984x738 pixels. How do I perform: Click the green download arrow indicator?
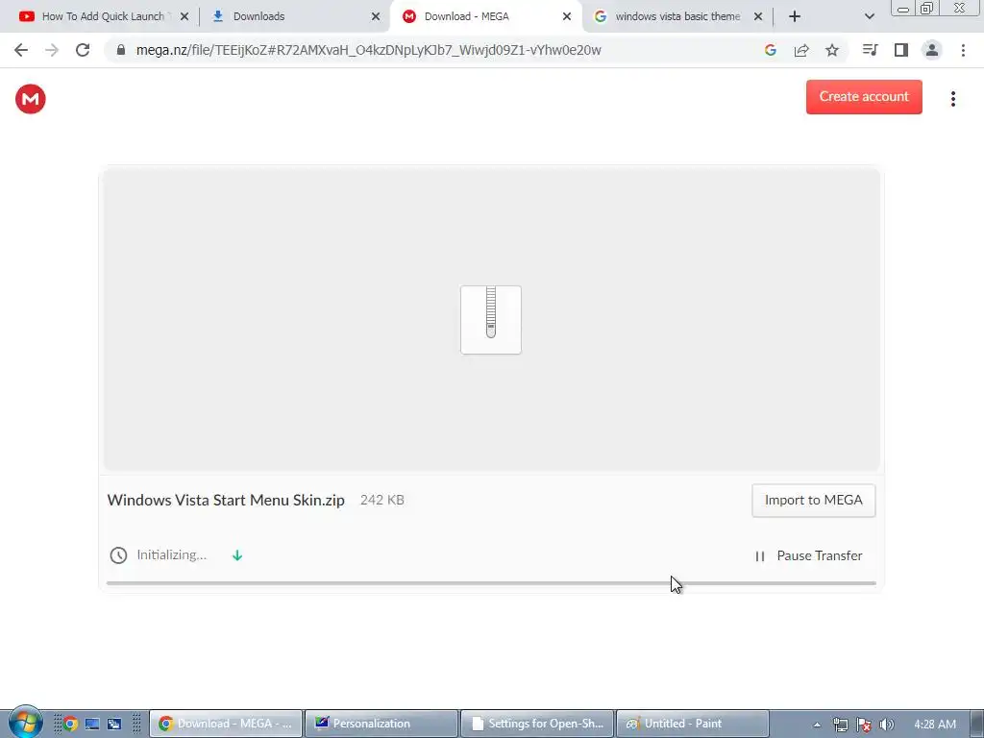click(x=237, y=554)
